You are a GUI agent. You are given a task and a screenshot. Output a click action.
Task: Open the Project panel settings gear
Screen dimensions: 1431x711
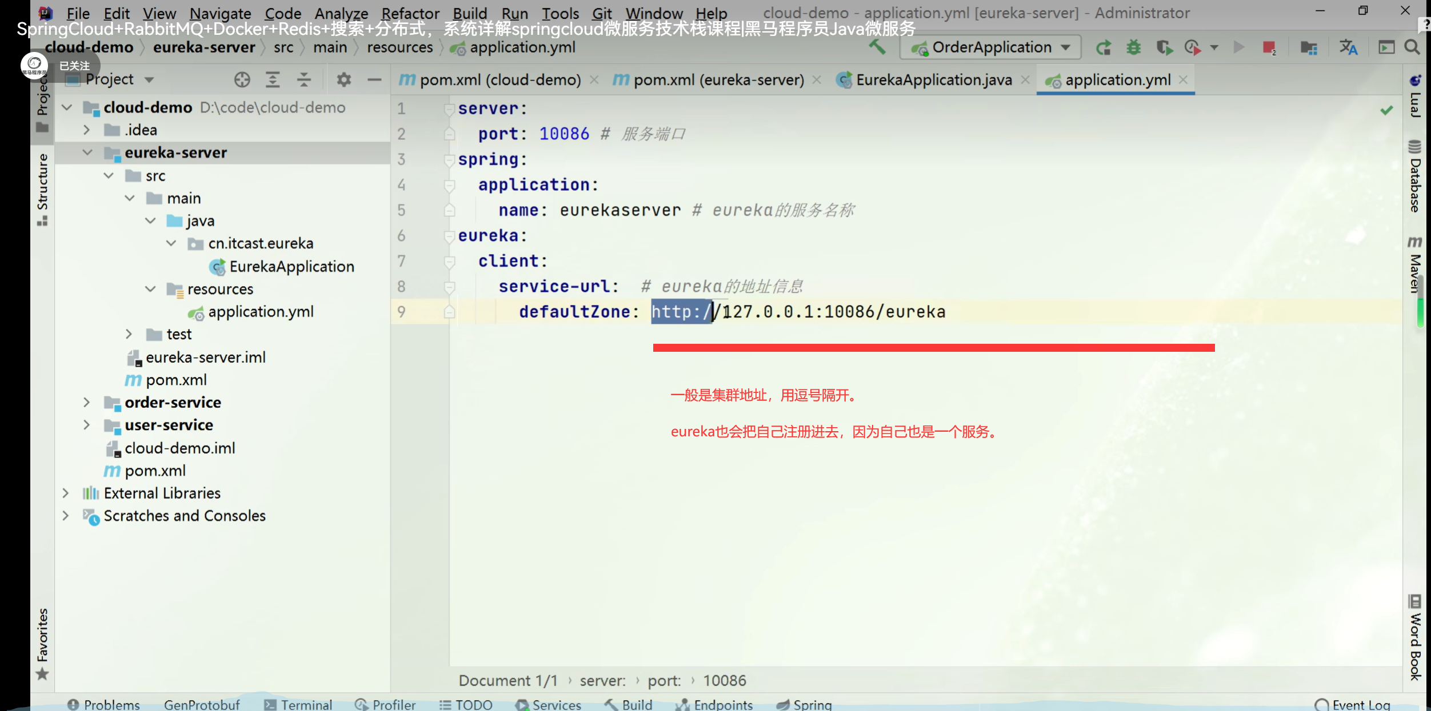(343, 79)
